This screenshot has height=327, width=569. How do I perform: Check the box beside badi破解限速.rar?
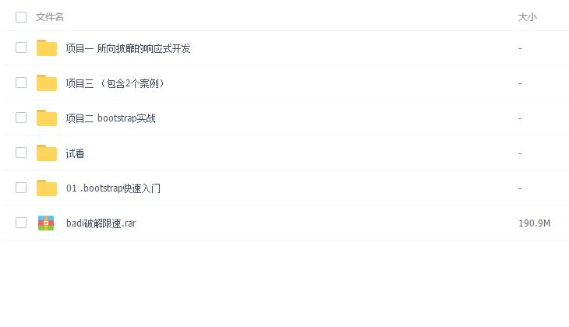pyautogui.click(x=21, y=223)
